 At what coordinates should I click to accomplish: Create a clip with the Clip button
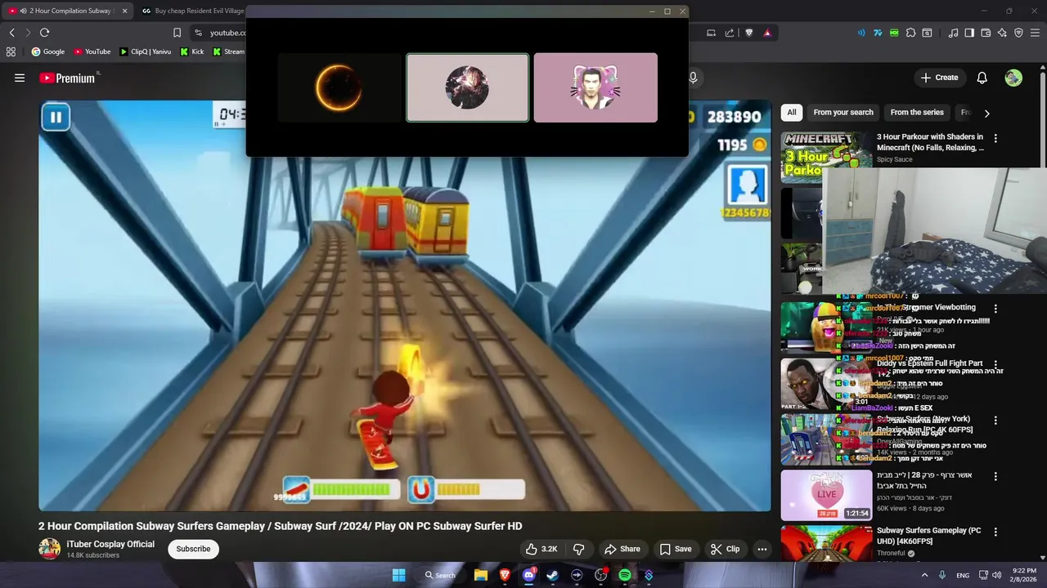(725, 549)
